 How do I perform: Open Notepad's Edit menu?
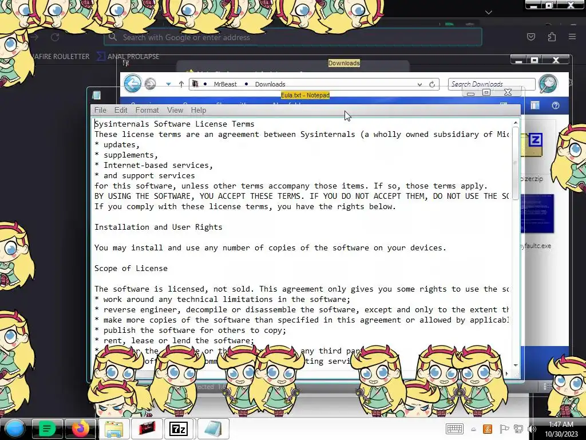click(x=121, y=110)
